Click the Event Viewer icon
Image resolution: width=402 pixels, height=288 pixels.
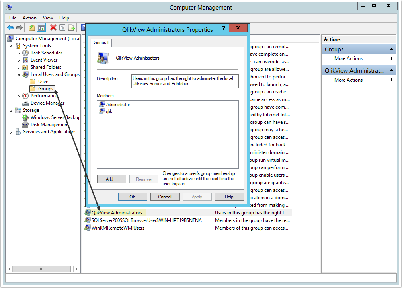[x=25, y=60]
